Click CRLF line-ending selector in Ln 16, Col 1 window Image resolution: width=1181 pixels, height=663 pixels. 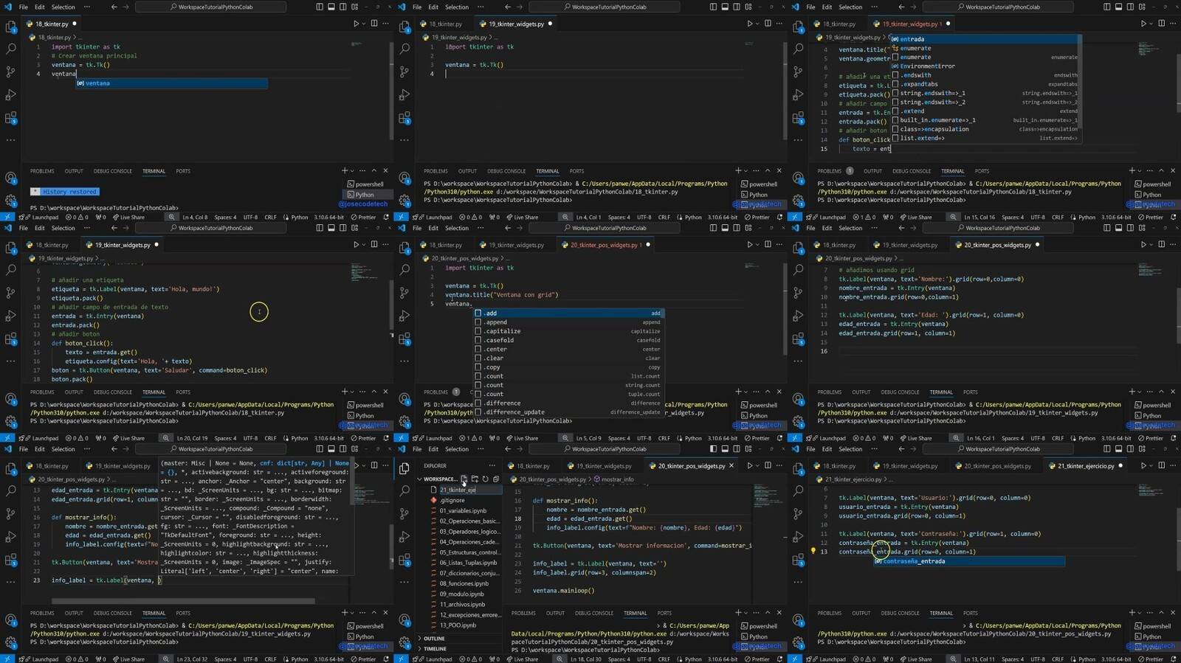[x=1058, y=438]
